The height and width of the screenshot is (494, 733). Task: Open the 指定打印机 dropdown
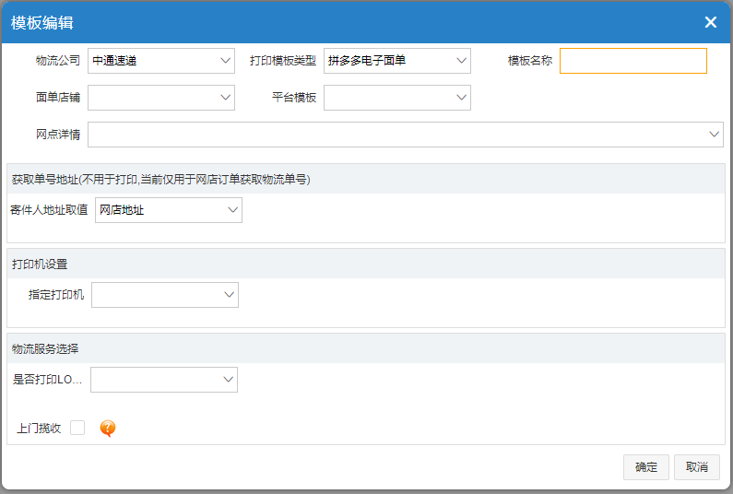tap(165, 295)
